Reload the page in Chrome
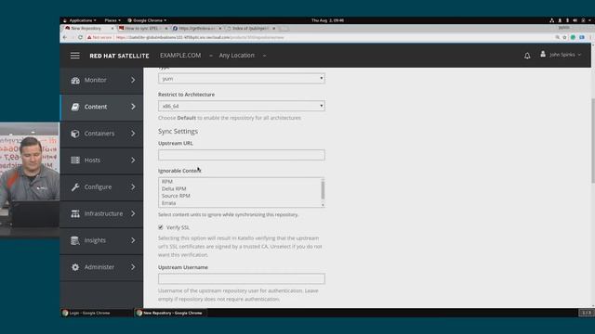 (x=80, y=37)
